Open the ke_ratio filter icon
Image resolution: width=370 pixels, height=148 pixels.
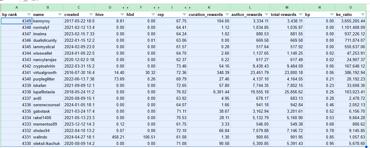(x=363, y=14)
